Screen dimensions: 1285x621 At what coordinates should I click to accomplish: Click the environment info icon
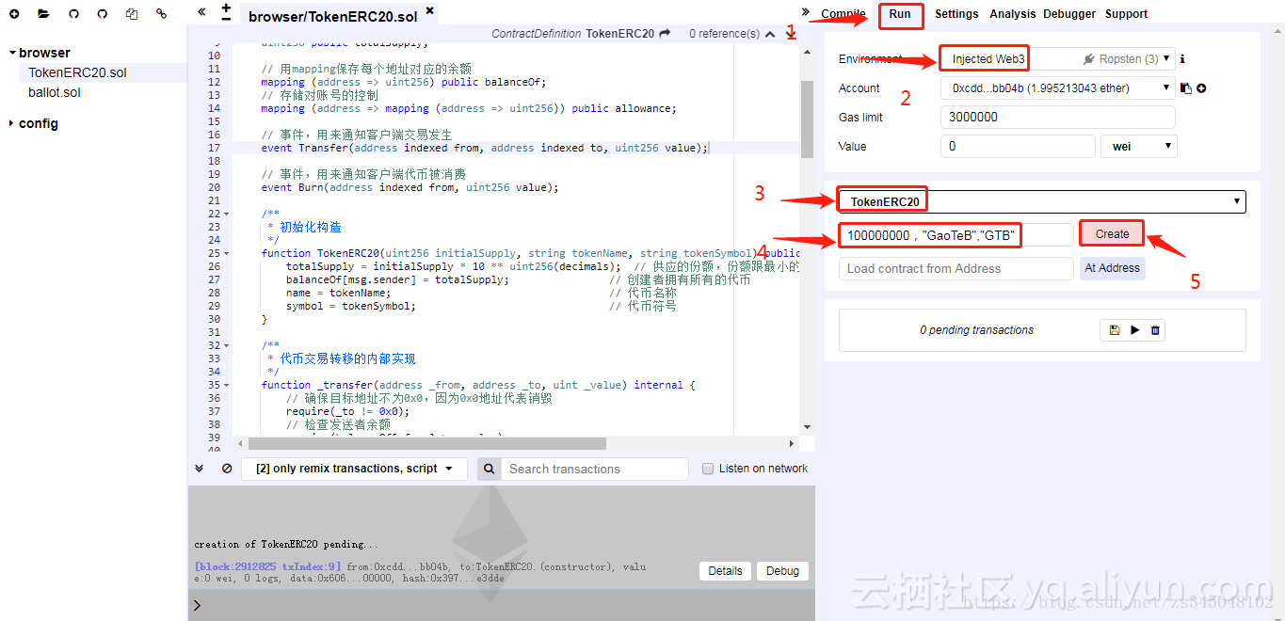coord(1182,58)
